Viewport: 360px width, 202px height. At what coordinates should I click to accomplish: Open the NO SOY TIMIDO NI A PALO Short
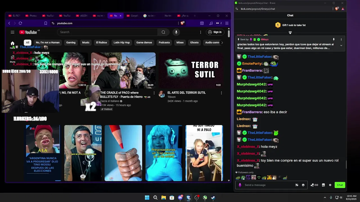coord(204,153)
